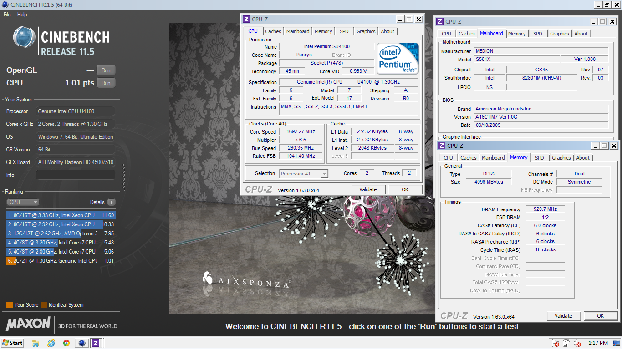Select ranking entry 12C/12T AMD Opteron
Image resolution: width=622 pixels, height=349 pixels.
coord(61,234)
